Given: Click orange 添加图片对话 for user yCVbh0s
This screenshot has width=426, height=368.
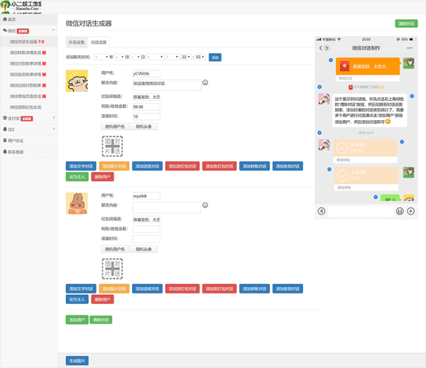Looking at the screenshot, I should pyautogui.click(x=114, y=166).
